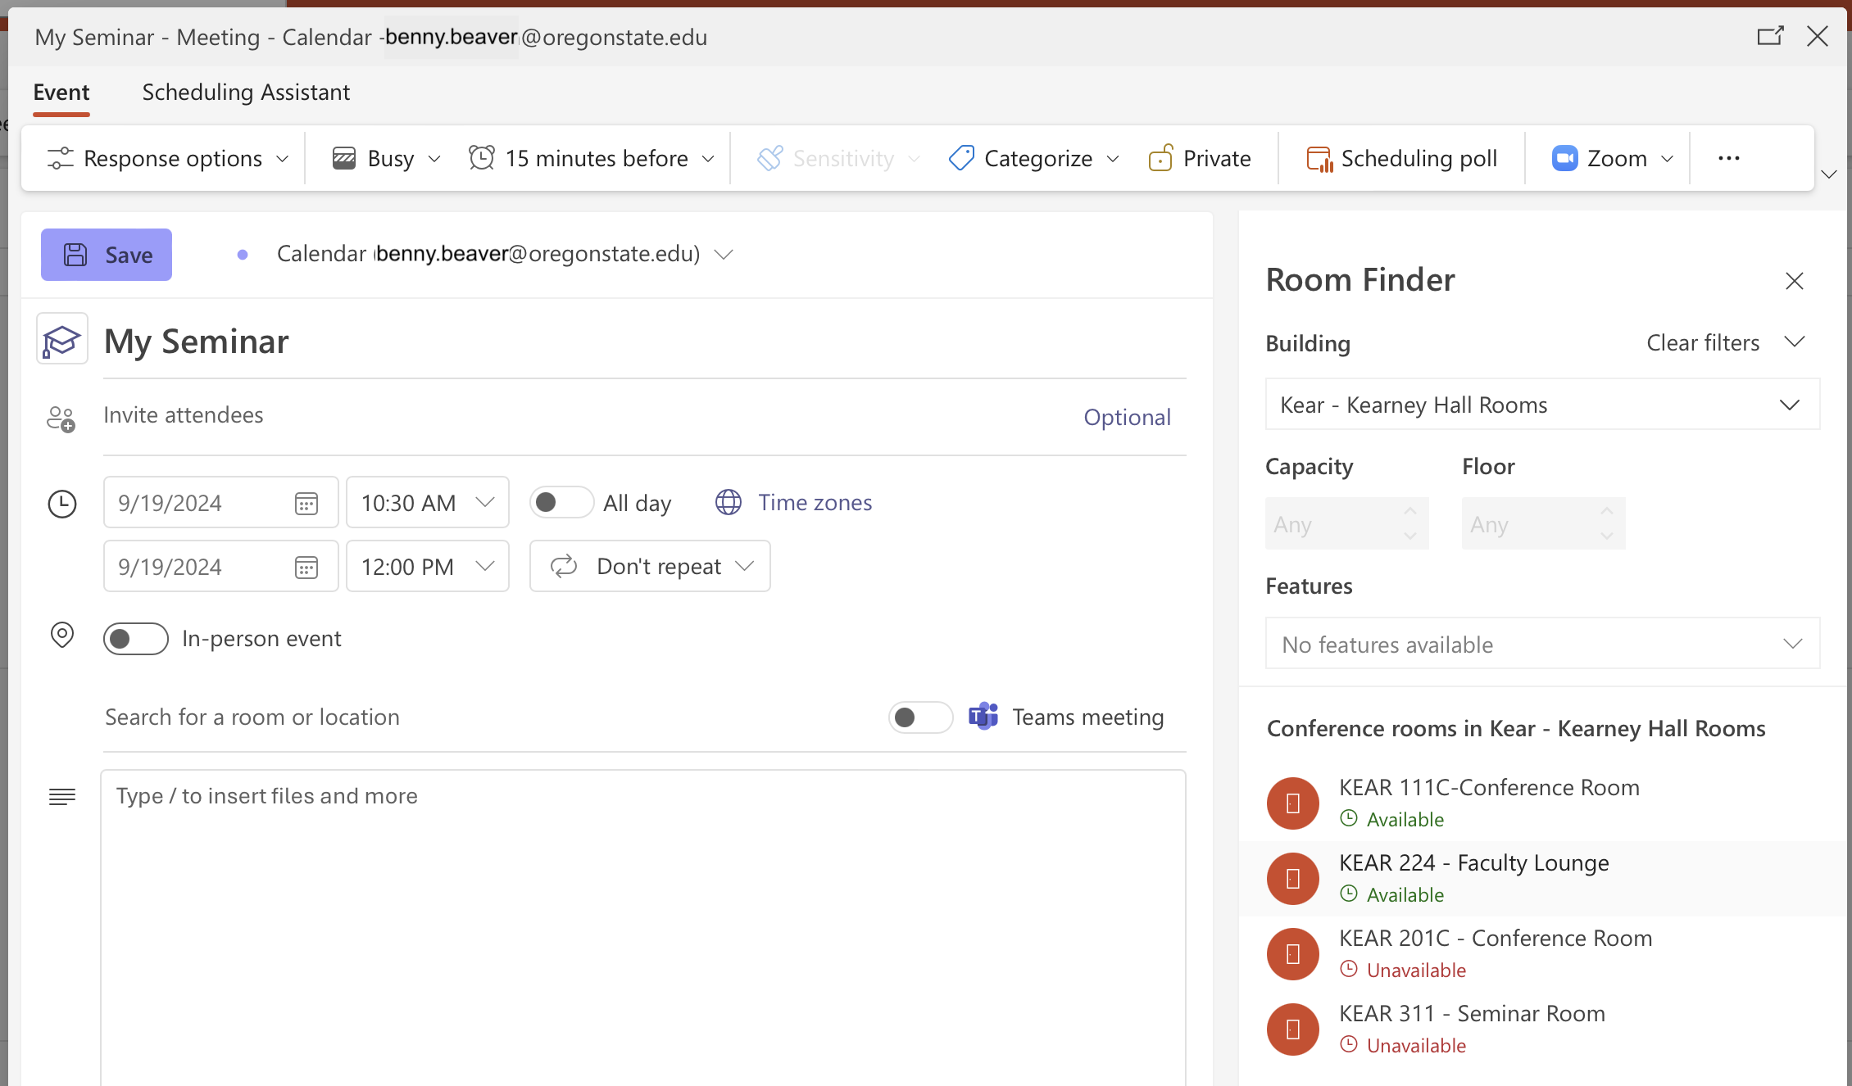This screenshot has height=1086, width=1852.
Task: Expand the Zoom dropdown arrow
Action: (x=1667, y=159)
